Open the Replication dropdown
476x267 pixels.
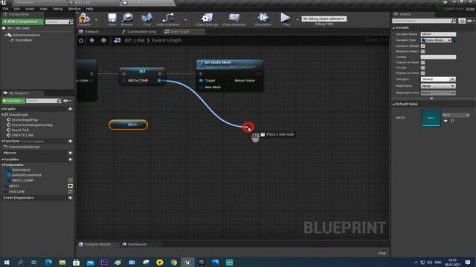pos(438,86)
